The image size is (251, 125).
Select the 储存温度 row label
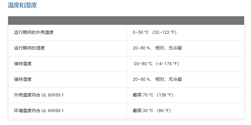(23, 64)
